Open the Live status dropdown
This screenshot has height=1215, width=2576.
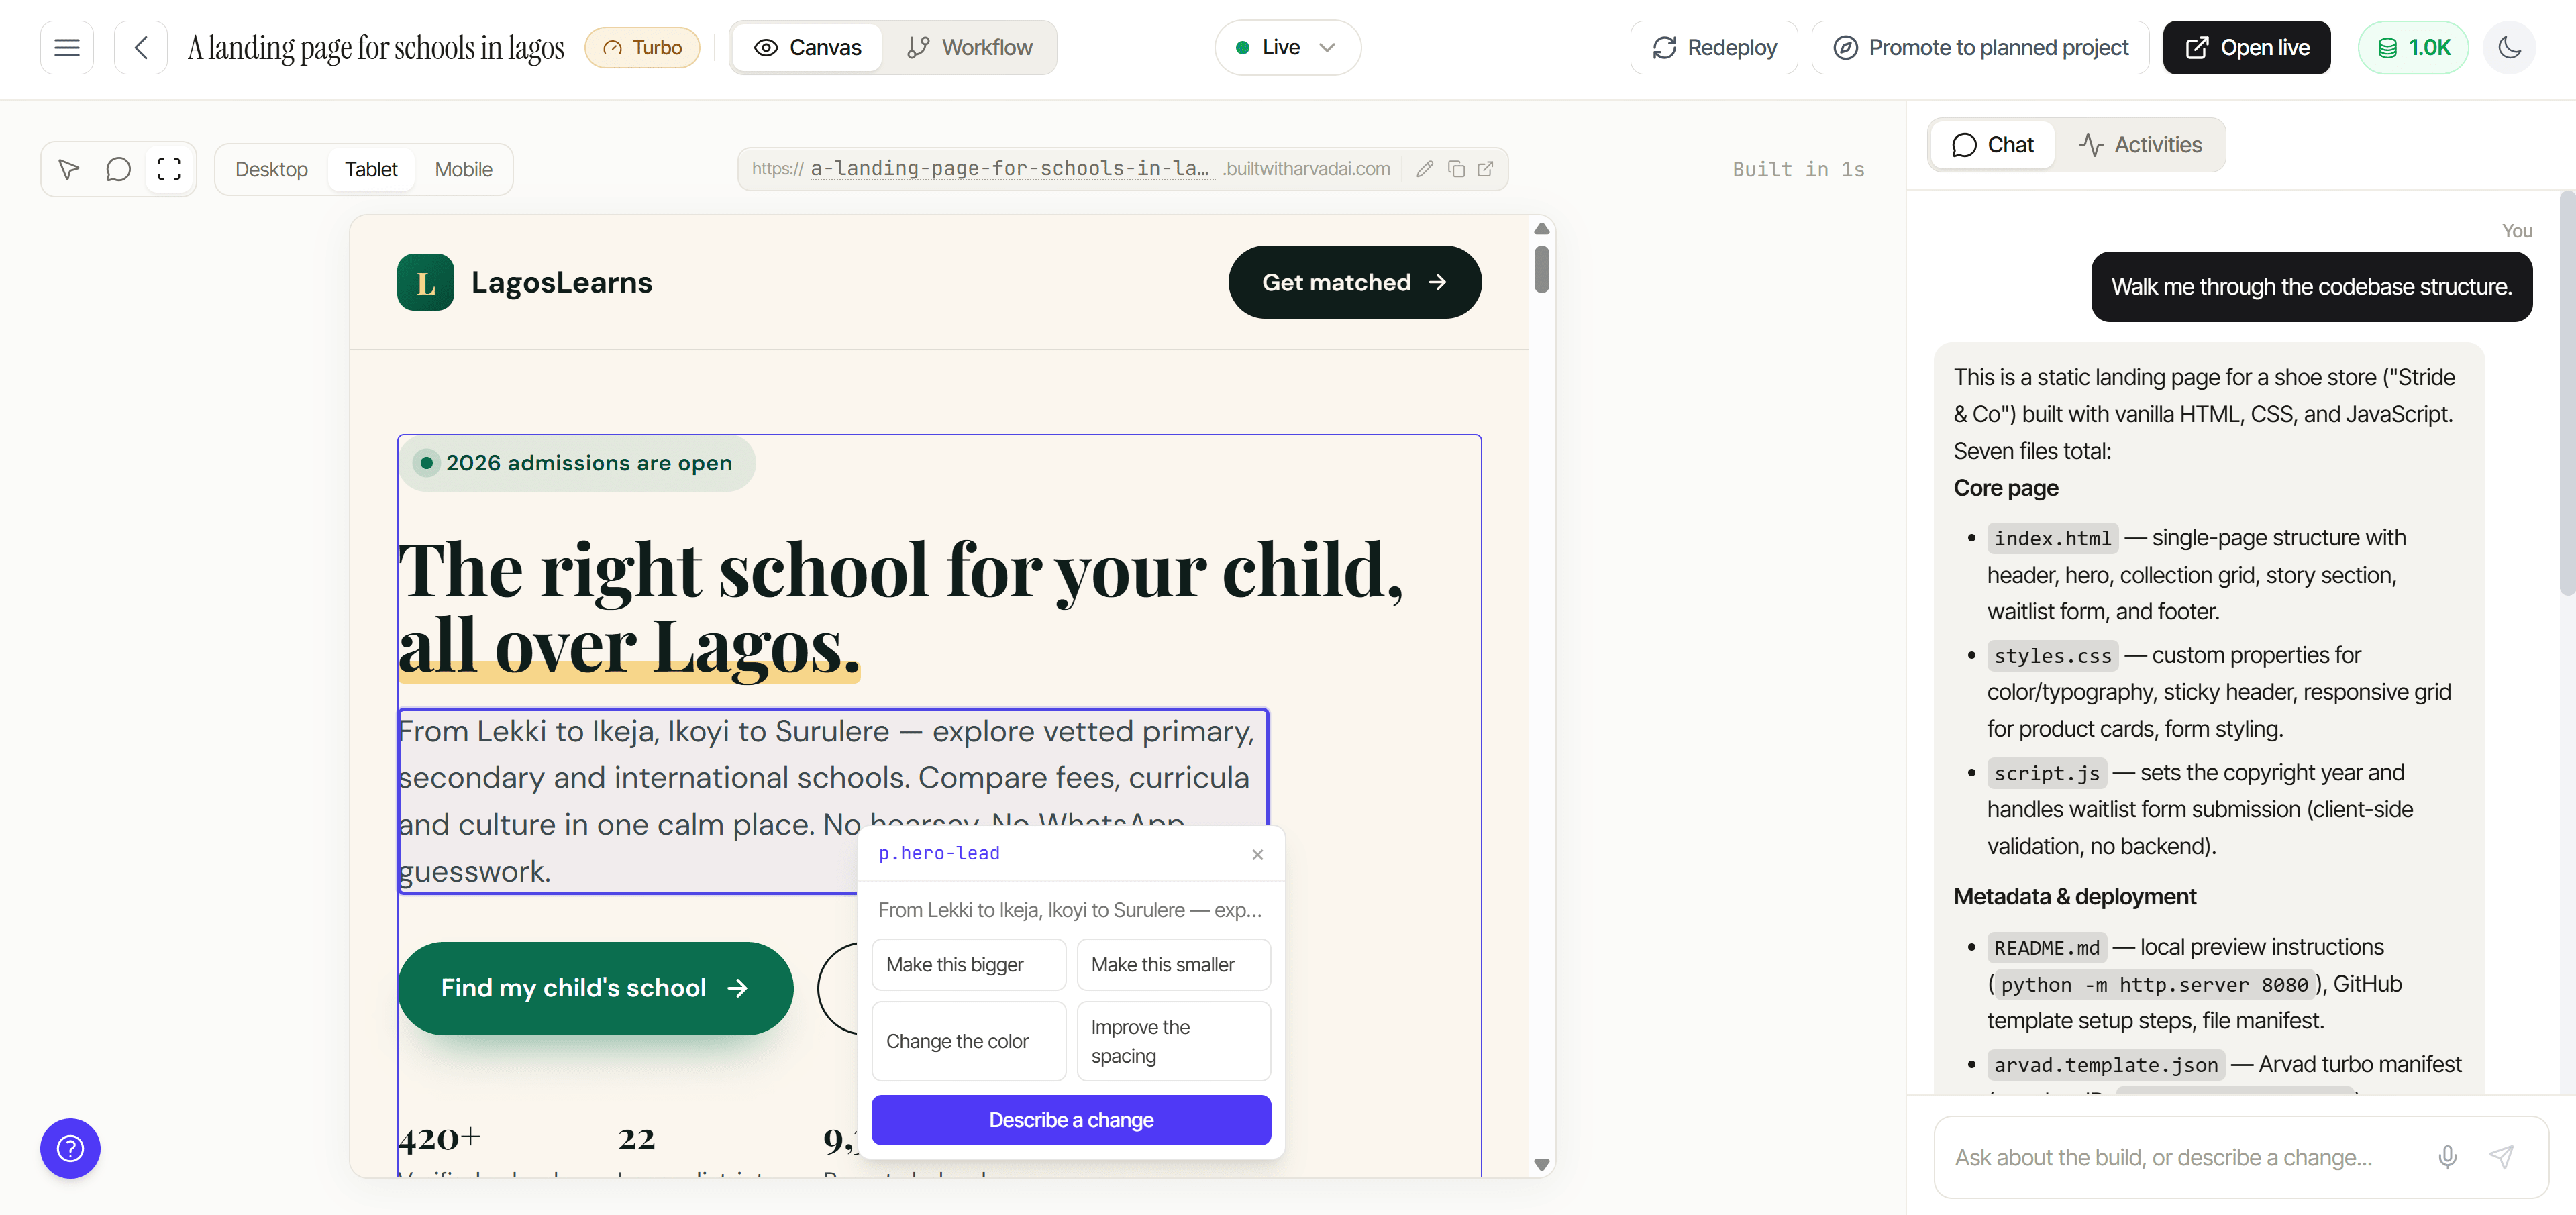coord(1287,47)
